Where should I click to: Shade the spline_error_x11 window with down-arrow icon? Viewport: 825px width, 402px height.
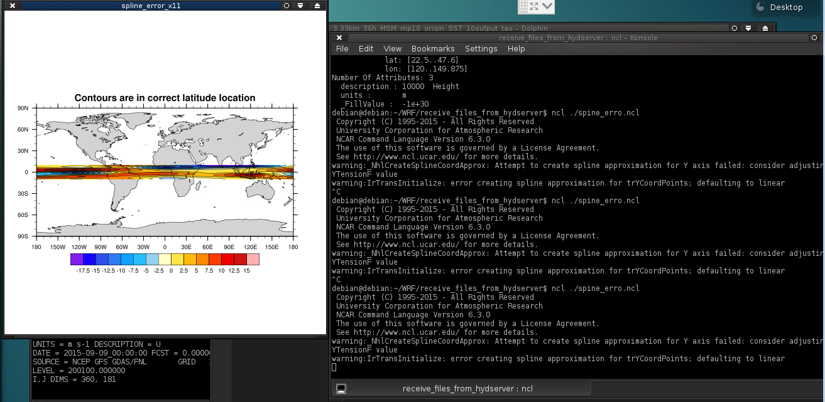pos(301,5)
